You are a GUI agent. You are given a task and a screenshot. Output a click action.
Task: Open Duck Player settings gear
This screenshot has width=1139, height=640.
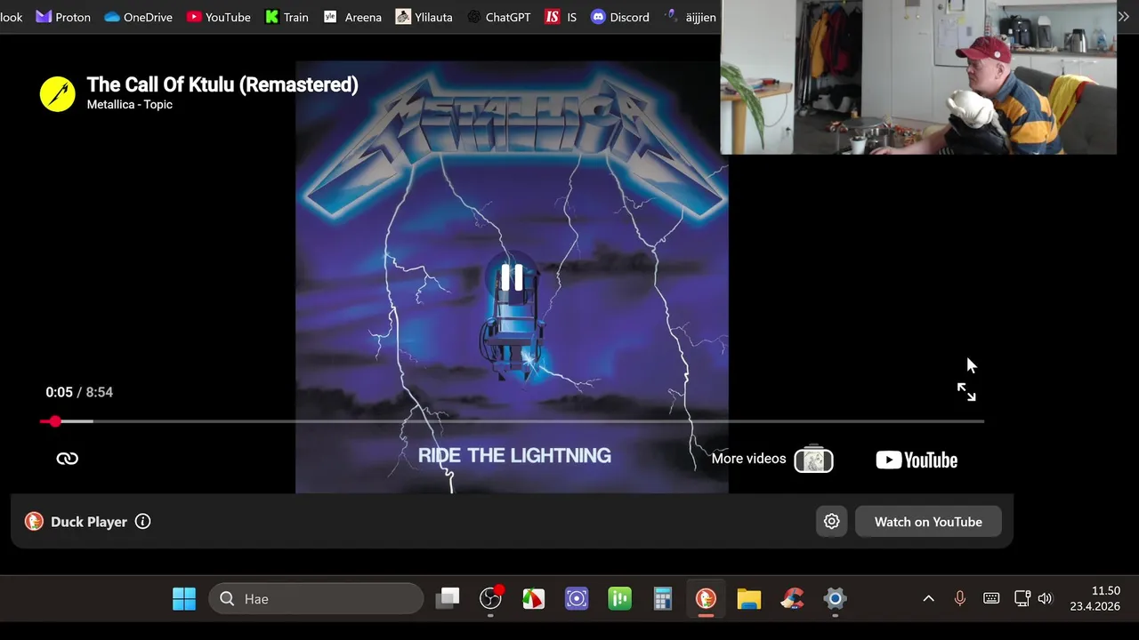[x=832, y=522]
